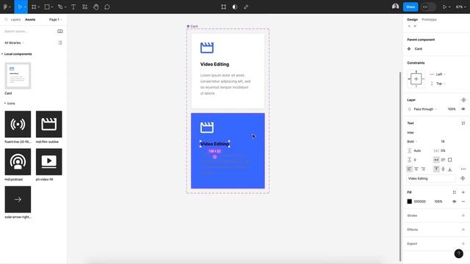Screen dimensions: 470x264
Task: Click the Video Editing text content field
Action: pyautogui.click(x=431, y=178)
